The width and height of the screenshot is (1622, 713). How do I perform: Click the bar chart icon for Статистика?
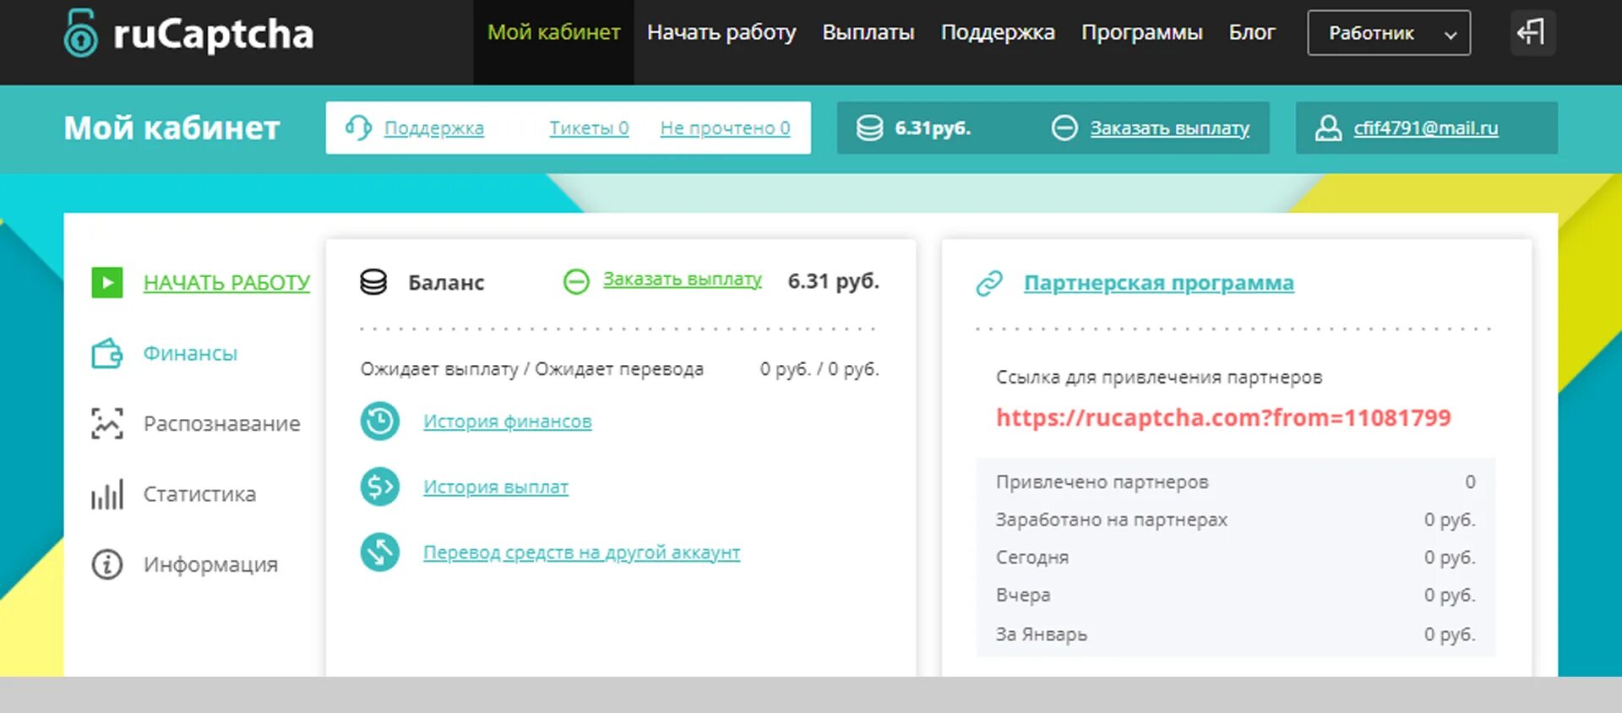click(107, 494)
